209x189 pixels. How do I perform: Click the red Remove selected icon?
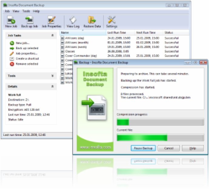(x=12, y=64)
